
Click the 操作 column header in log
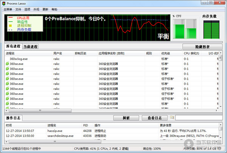(126, 125)
